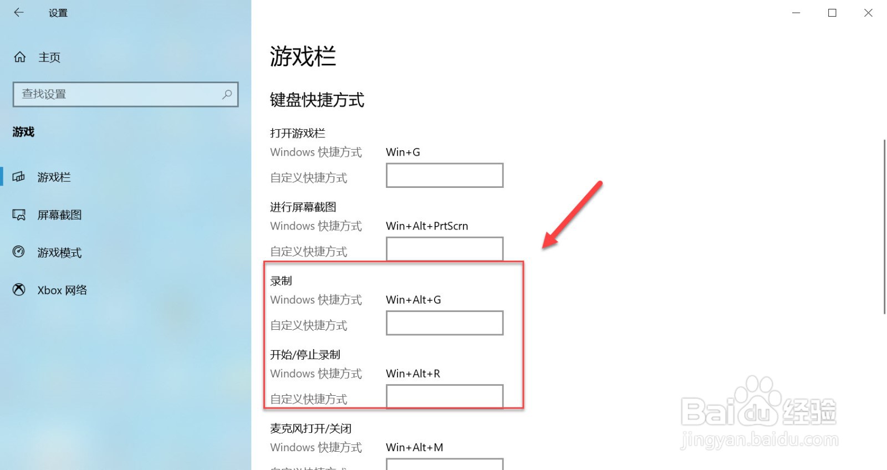Open the Xbox 网络 icon
Screen dimensions: 887x470
click(x=19, y=290)
